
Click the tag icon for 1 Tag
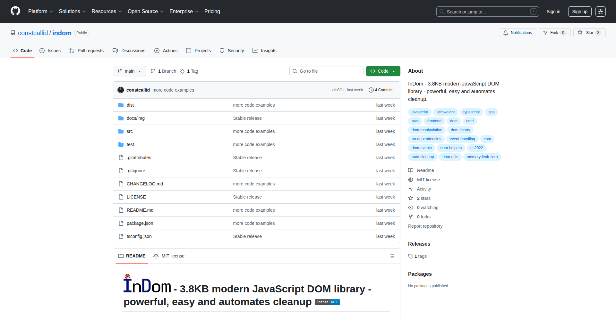pyautogui.click(x=182, y=71)
